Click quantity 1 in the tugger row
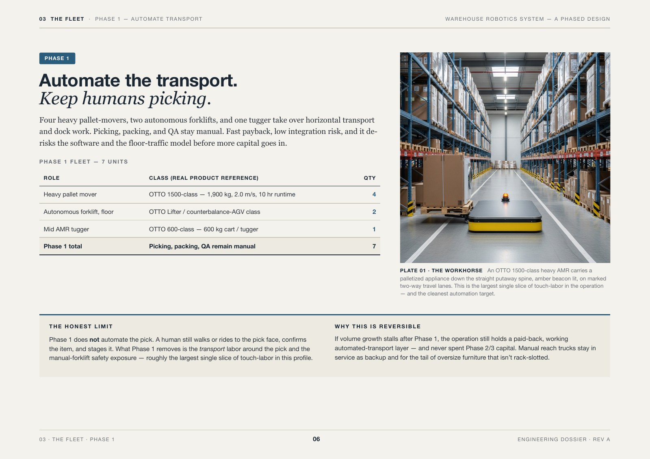The image size is (650, 459). point(374,229)
